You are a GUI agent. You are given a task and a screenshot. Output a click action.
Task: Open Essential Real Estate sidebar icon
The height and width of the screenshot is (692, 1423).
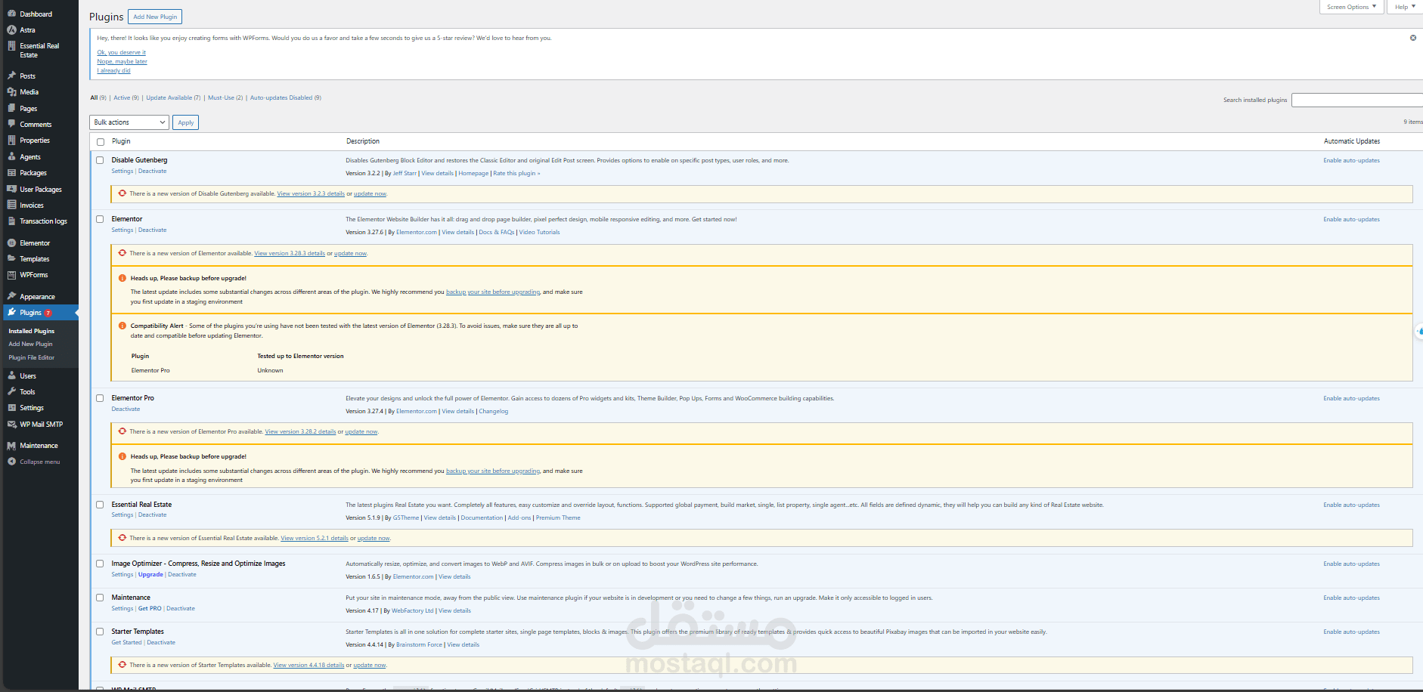pos(11,46)
